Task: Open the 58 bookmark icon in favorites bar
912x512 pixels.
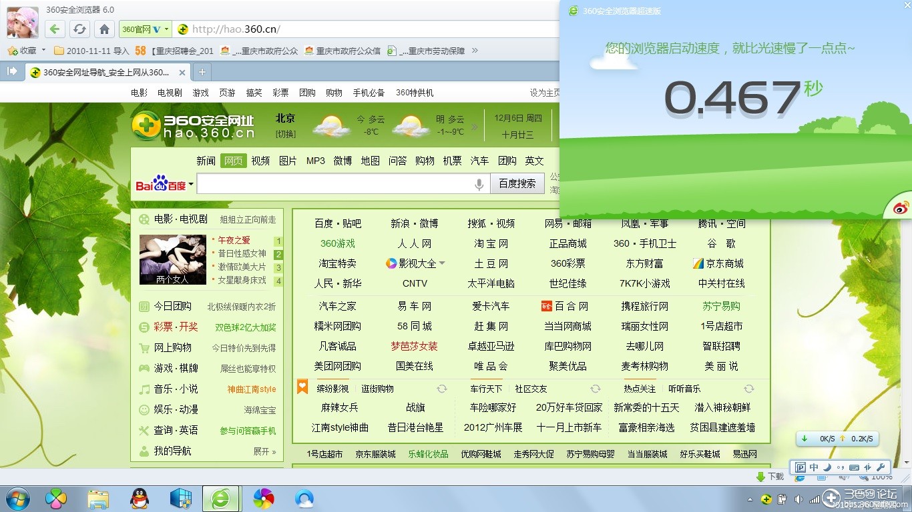Action: 140,50
